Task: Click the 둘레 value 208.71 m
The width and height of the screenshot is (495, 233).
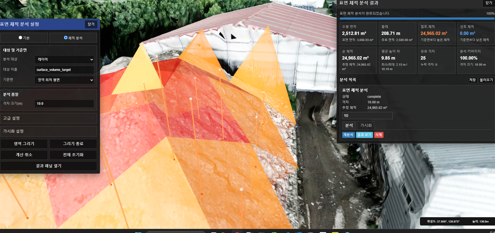Action: (391, 33)
